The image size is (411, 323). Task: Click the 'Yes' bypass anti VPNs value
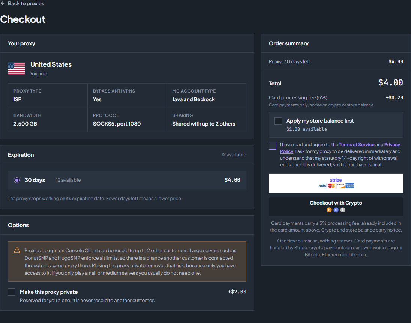point(97,99)
